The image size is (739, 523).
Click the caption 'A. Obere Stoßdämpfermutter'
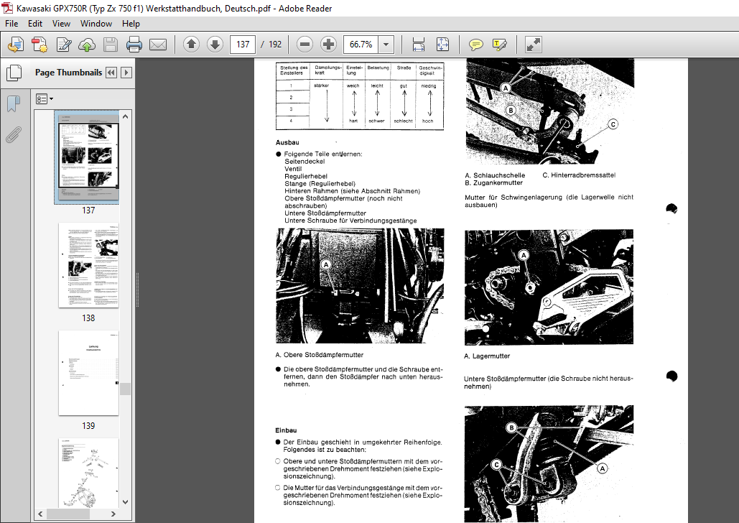click(320, 355)
